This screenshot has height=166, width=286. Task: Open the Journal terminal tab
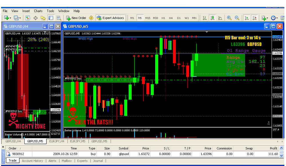click(x=98, y=161)
